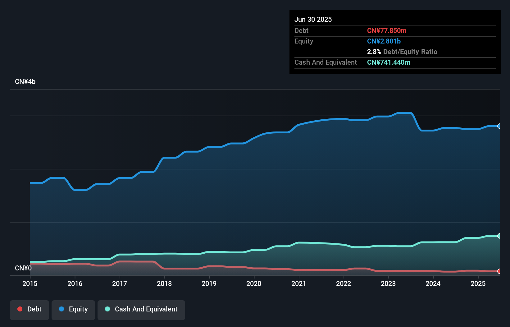Click the 2023 equity peak on the chart
The height and width of the screenshot is (327, 510).
404,113
